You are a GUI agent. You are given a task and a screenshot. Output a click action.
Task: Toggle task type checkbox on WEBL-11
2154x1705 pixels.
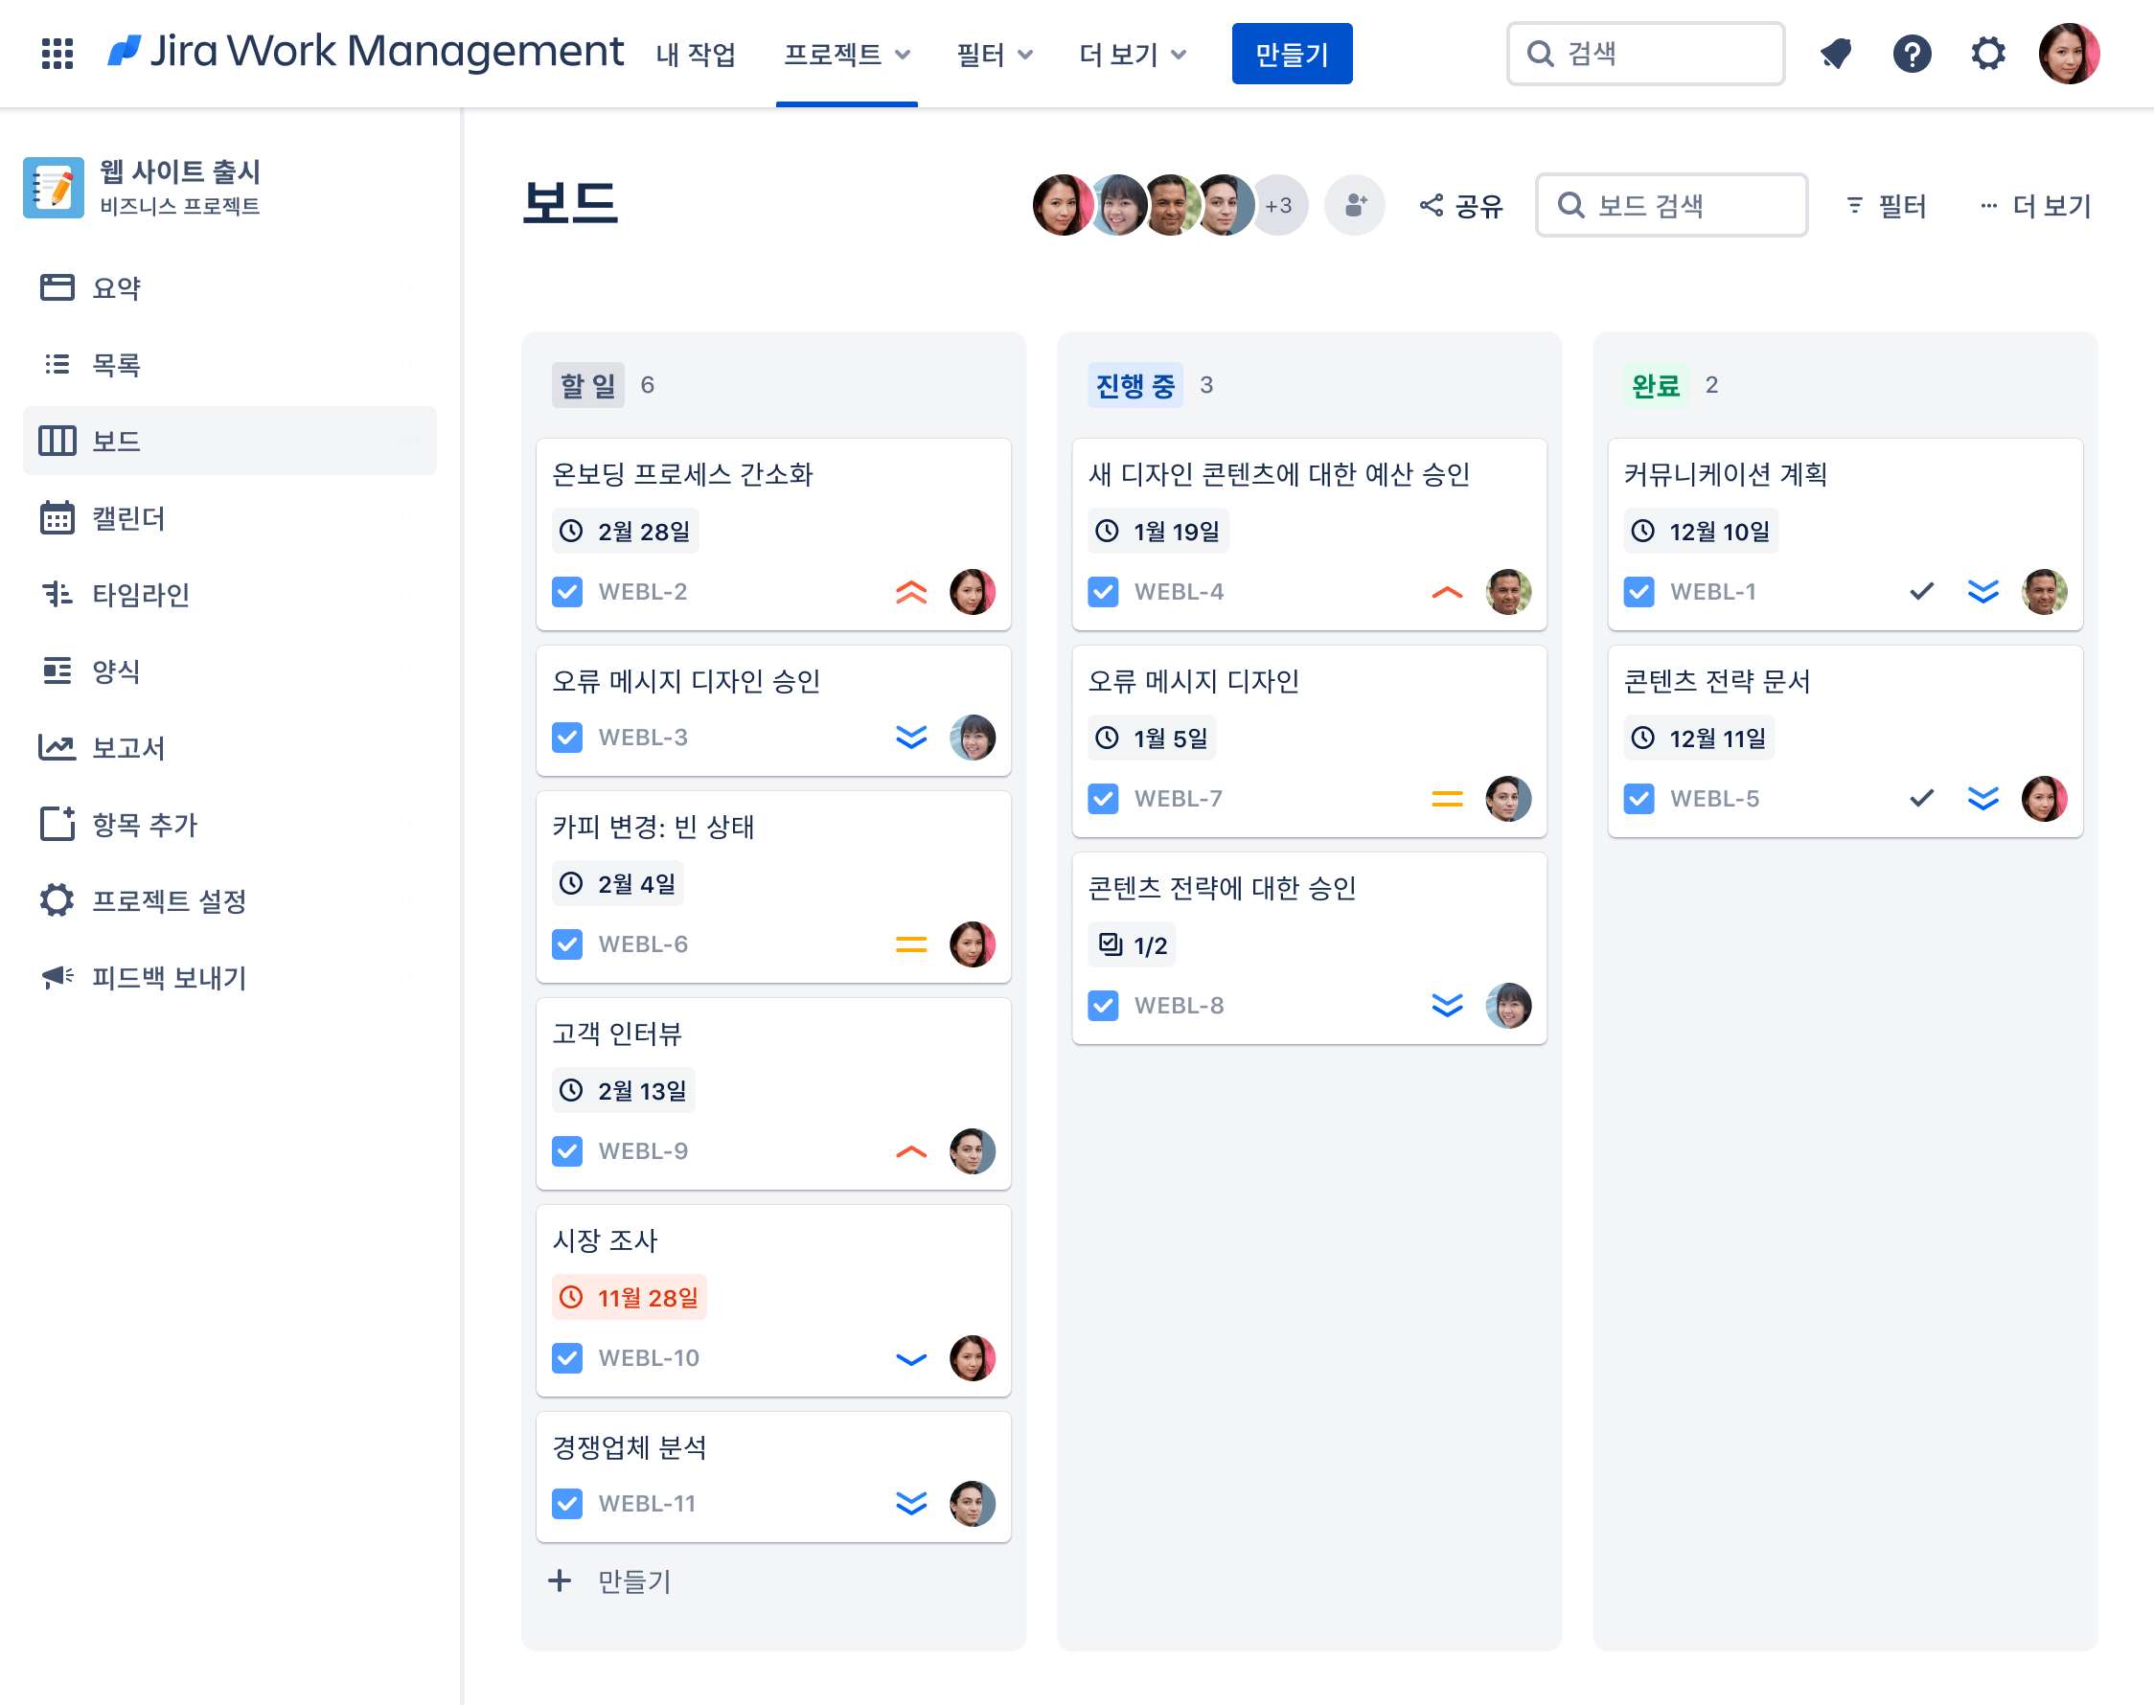tap(567, 1505)
